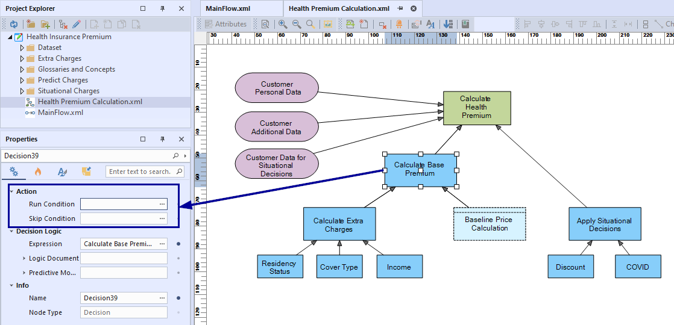The width and height of the screenshot is (674, 325).
Task: Click the delete shape red X icon
Action: coord(382,24)
